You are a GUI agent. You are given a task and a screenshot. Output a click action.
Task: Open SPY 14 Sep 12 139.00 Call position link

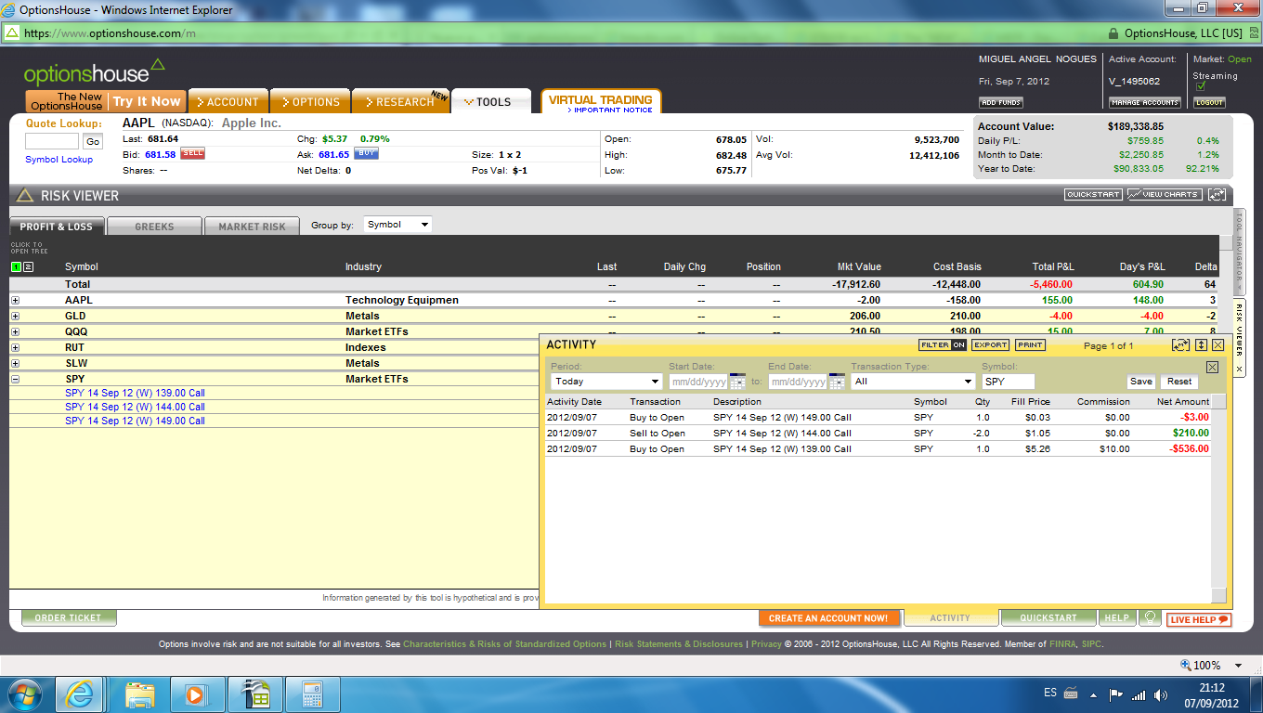[135, 393]
